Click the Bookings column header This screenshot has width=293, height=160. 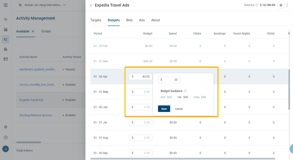coord(220,34)
